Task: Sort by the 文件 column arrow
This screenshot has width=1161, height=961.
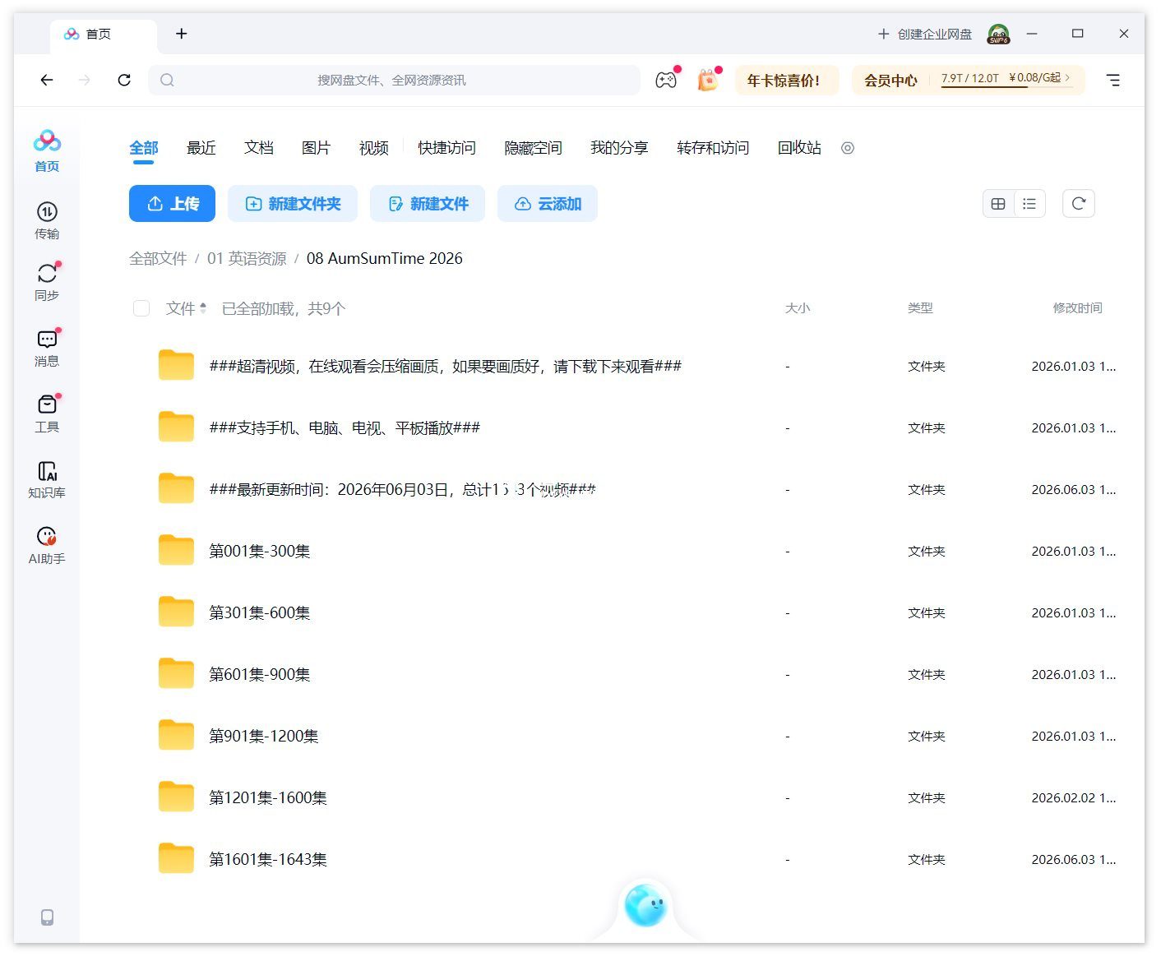Action: (x=203, y=308)
